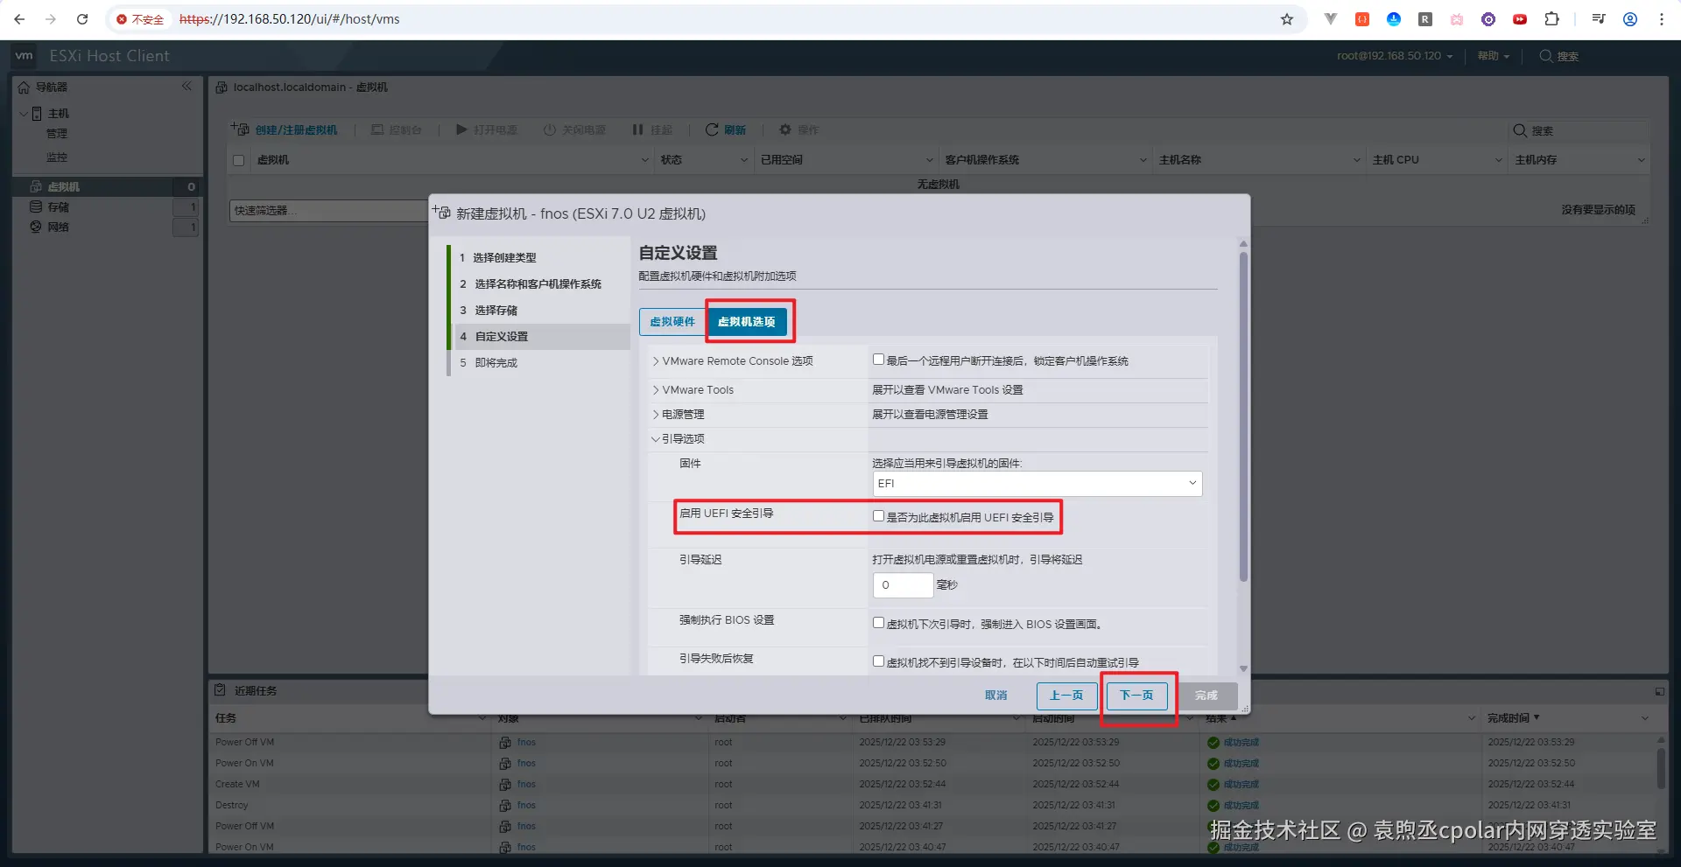Click scroll-down arrow of dialog scrollbar

(1243, 668)
